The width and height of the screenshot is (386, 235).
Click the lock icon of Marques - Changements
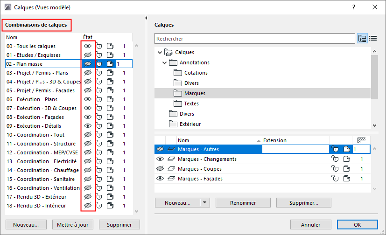pyautogui.click(x=335, y=159)
